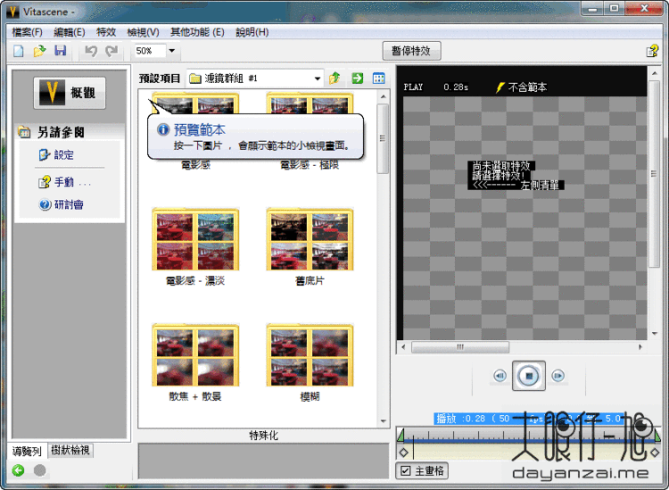Open the 檔案(F) menu

(28, 32)
